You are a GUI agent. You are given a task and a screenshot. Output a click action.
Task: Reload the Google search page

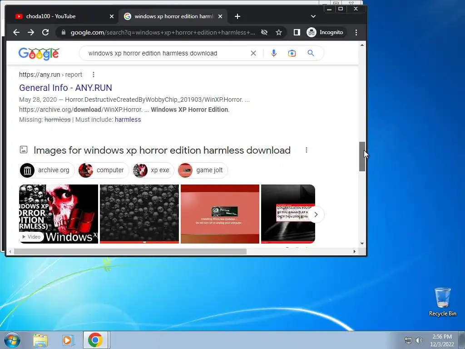coord(45,32)
